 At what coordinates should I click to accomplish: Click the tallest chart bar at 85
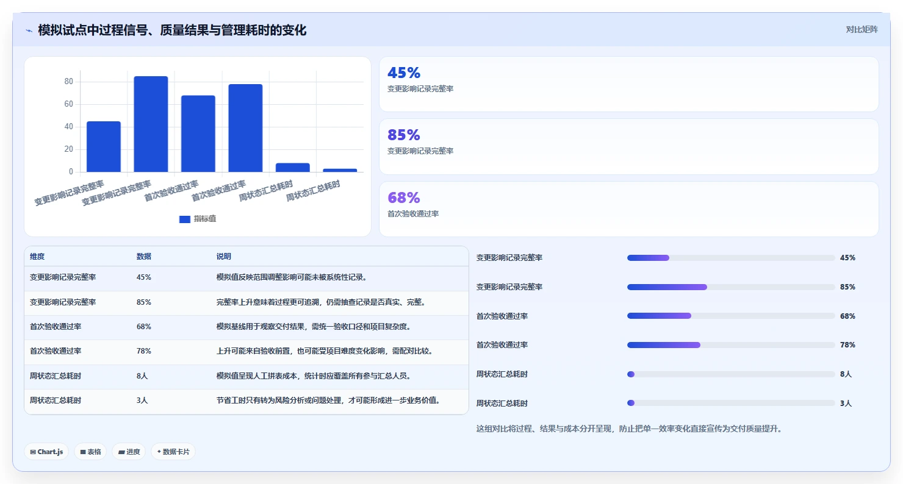pos(151,124)
